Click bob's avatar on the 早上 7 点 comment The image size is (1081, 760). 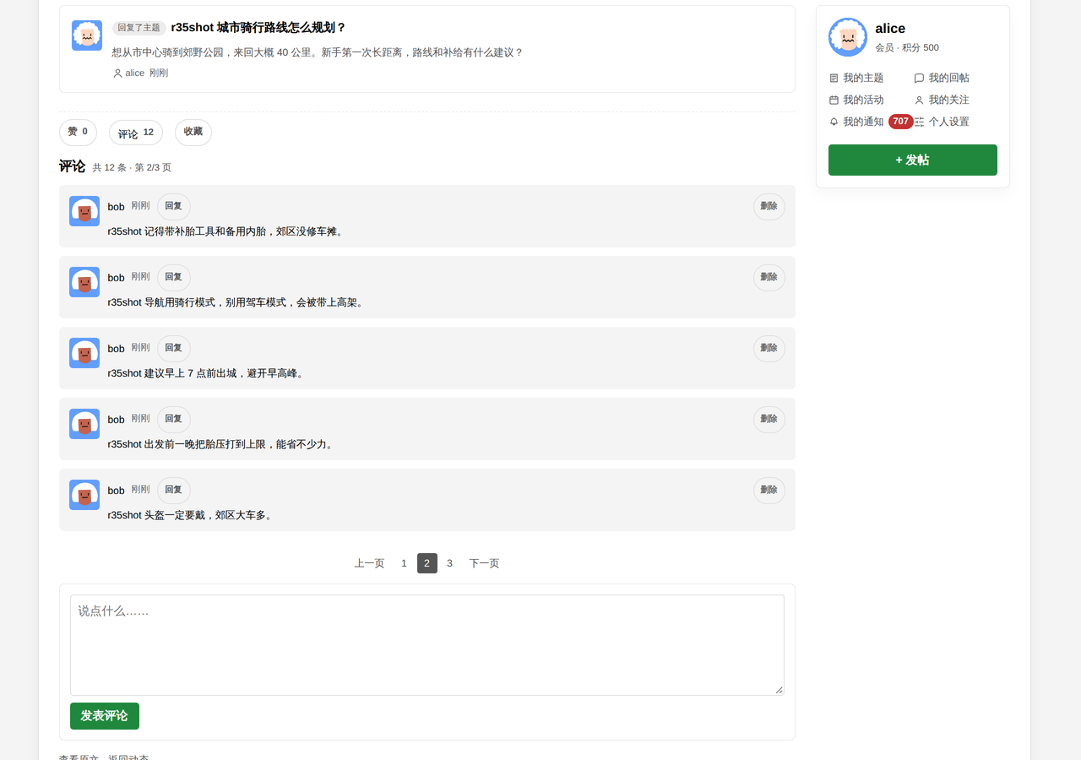click(84, 353)
